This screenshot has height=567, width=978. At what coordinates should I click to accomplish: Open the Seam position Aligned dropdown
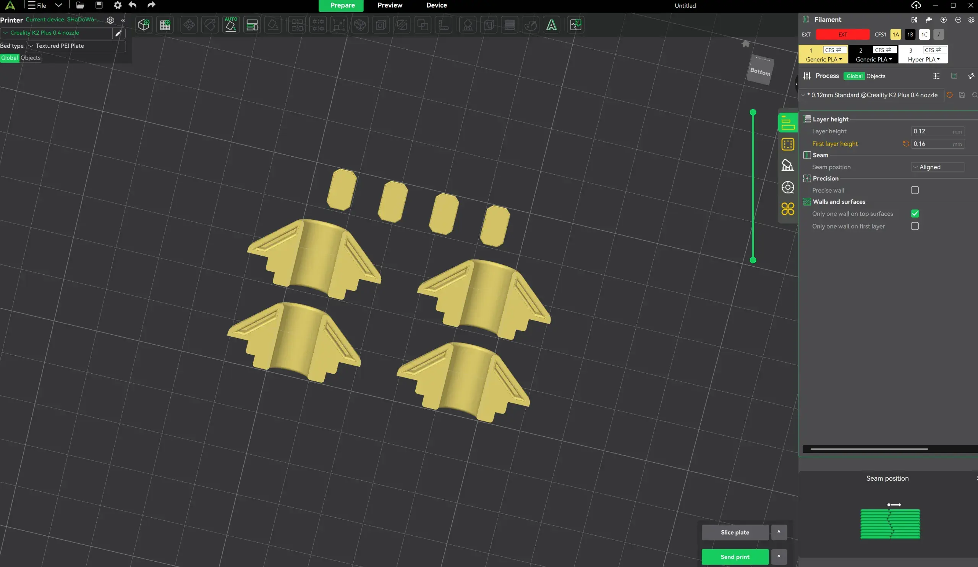[x=937, y=167]
